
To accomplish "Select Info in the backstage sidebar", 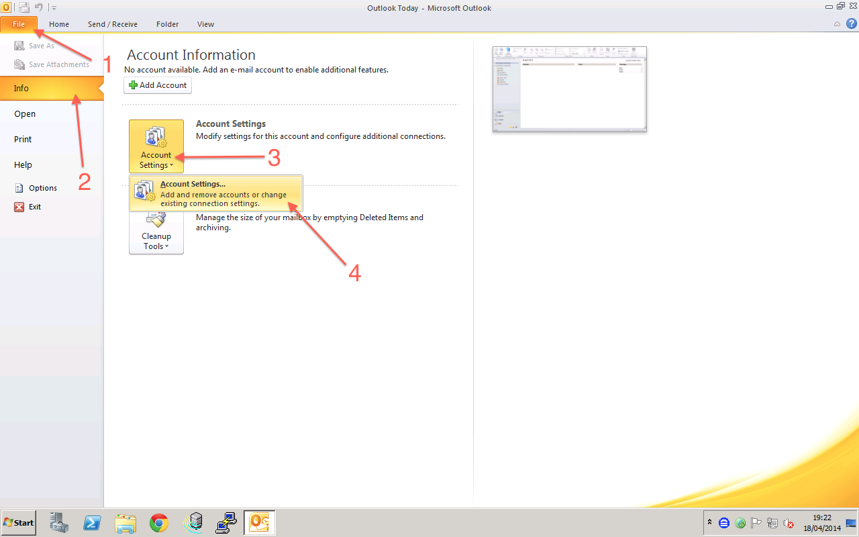I will 52,88.
